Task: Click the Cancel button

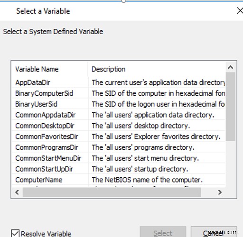Action: [x=214, y=233]
